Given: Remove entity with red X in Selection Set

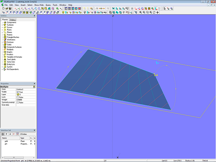Looking at the screenshot, I should [x=14, y=134].
